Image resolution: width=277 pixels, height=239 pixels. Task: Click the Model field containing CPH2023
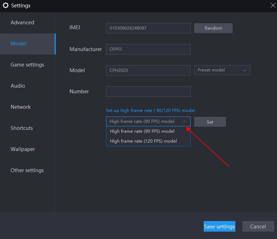pyautogui.click(x=148, y=70)
